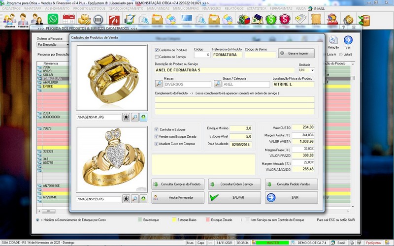This screenshot has width=394, height=246.
Task: Click the Anotar Fornecedor button
Action: coord(178,198)
